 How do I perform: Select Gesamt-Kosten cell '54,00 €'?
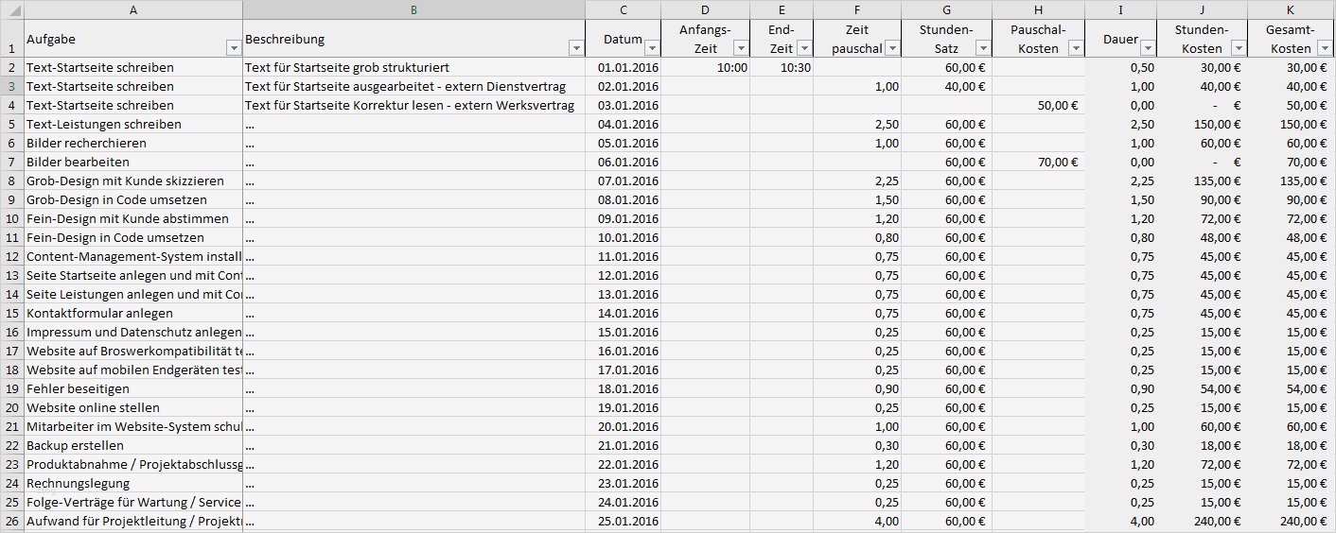point(1292,388)
